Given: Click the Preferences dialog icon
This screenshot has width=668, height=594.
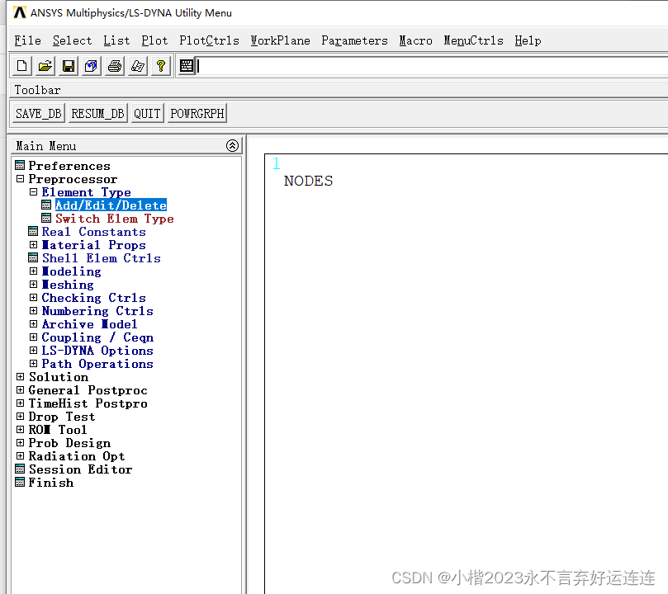Looking at the screenshot, I should pos(20,165).
